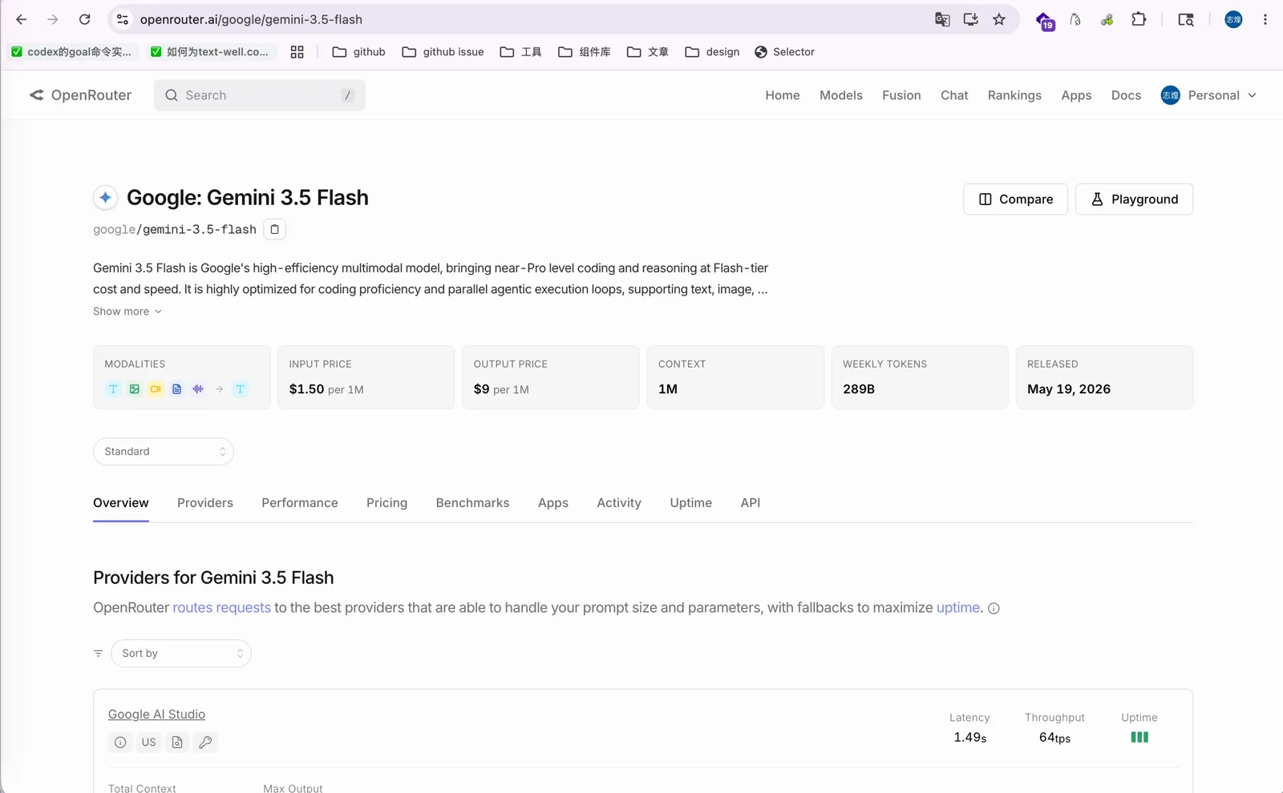Open the 组件库 bookmarks folder
Viewport: 1283px width, 793px height.
tap(585, 52)
